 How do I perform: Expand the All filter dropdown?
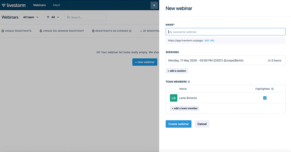tap(53, 17)
